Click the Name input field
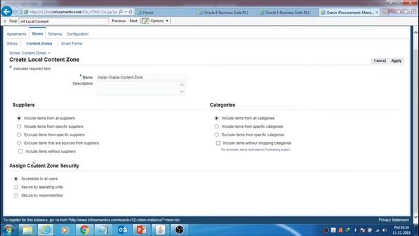Screen dimensions: 419x236 (141, 77)
